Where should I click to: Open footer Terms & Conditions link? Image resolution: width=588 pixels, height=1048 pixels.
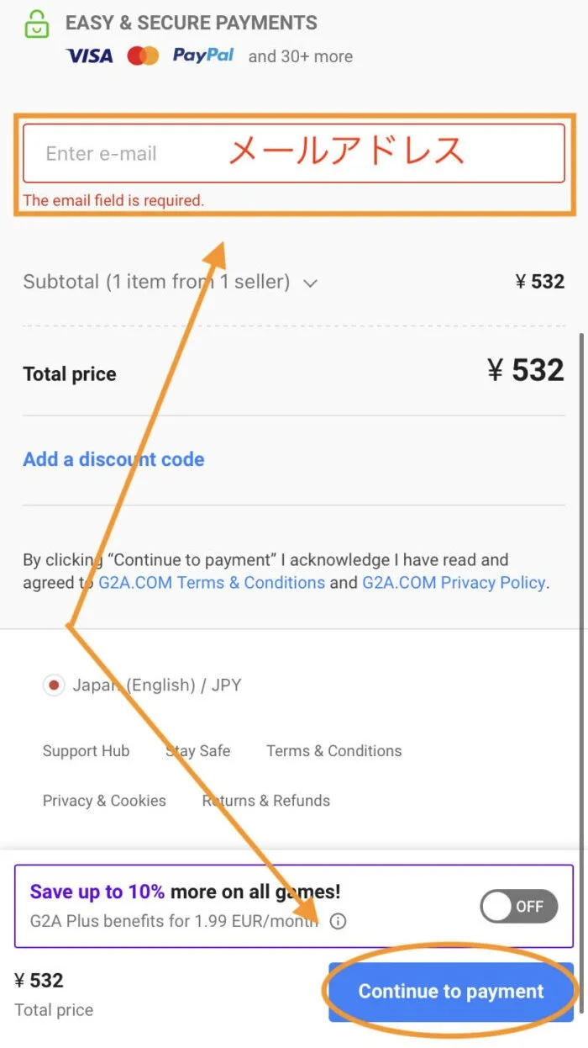click(x=333, y=751)
